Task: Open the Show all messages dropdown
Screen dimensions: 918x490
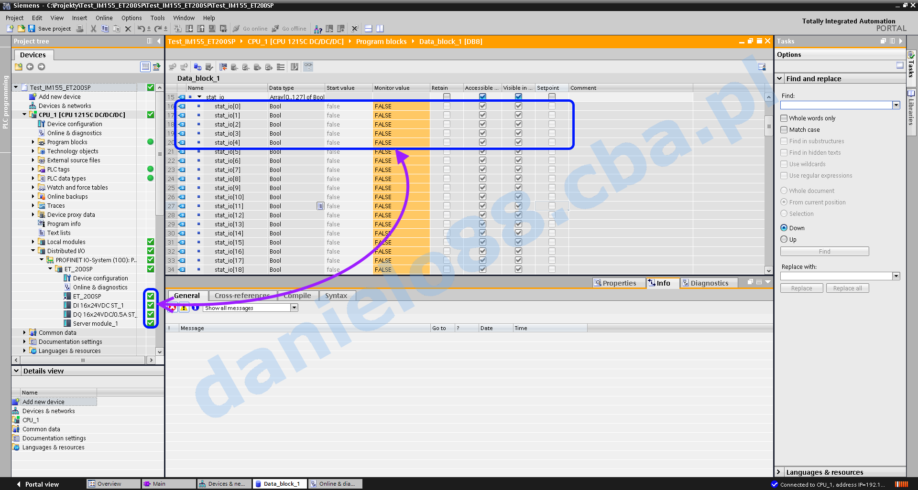Action: pos(295,308)
